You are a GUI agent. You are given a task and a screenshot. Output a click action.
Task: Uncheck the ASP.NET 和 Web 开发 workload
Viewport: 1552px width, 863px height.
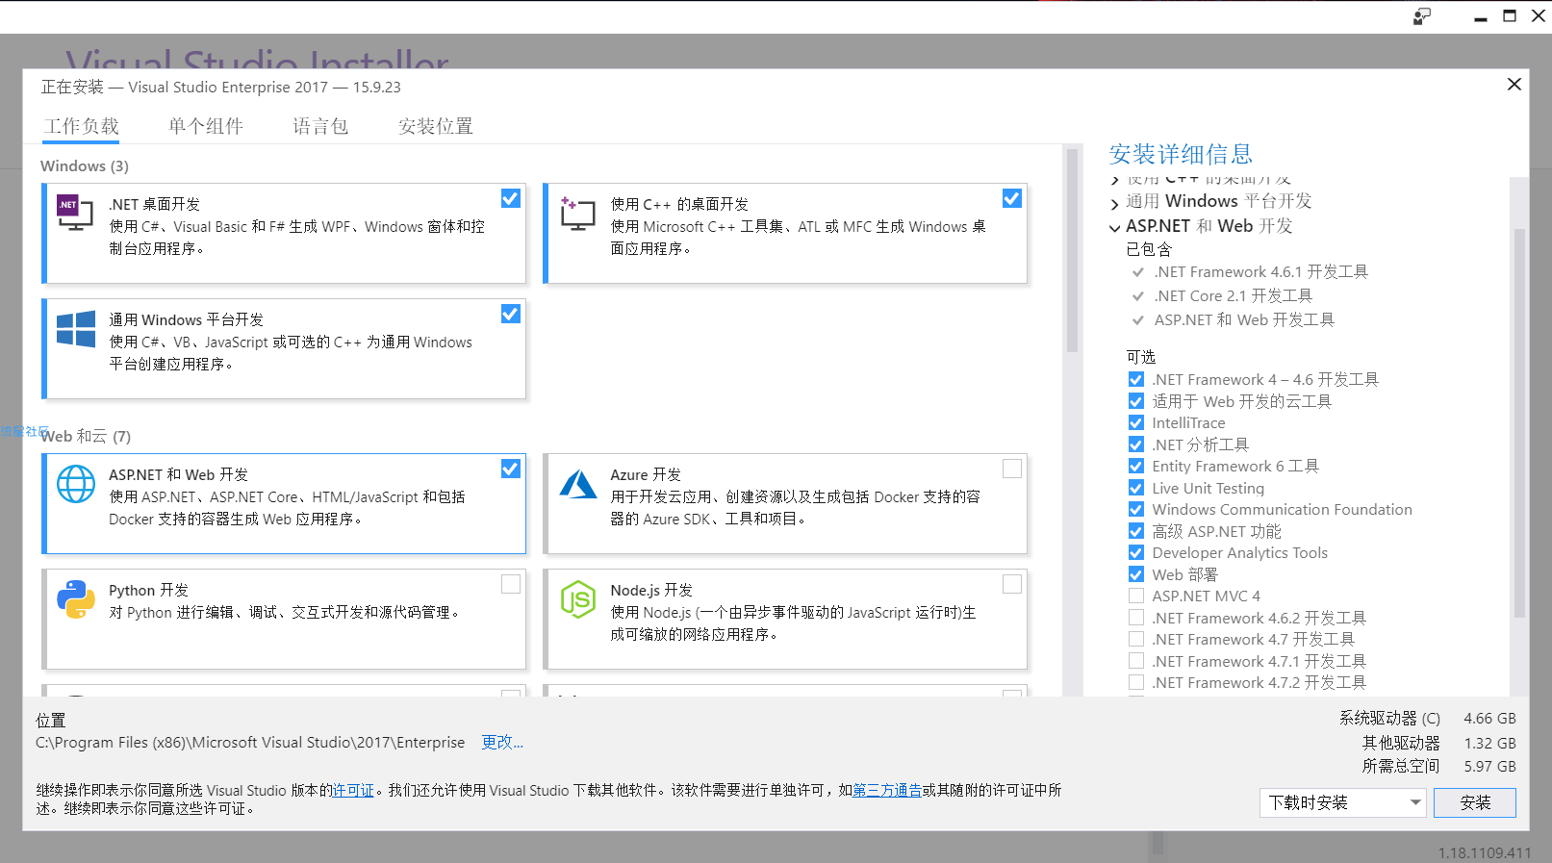[511, 469]
